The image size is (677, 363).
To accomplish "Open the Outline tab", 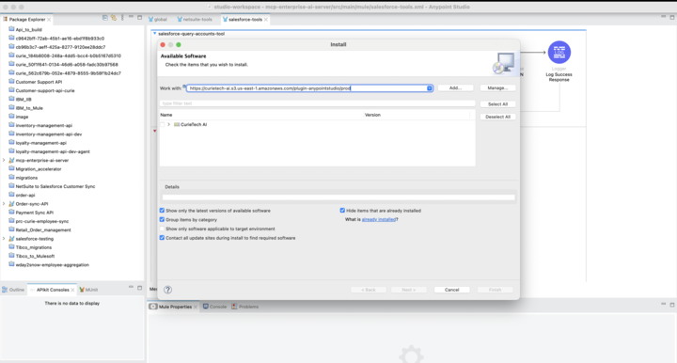I will [x=13, y=290].
